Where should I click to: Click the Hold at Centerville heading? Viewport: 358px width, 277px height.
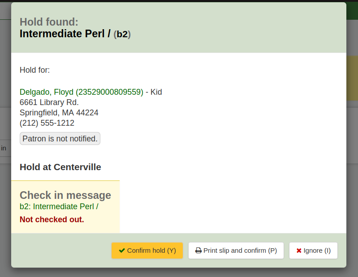(x=60, y=167)
